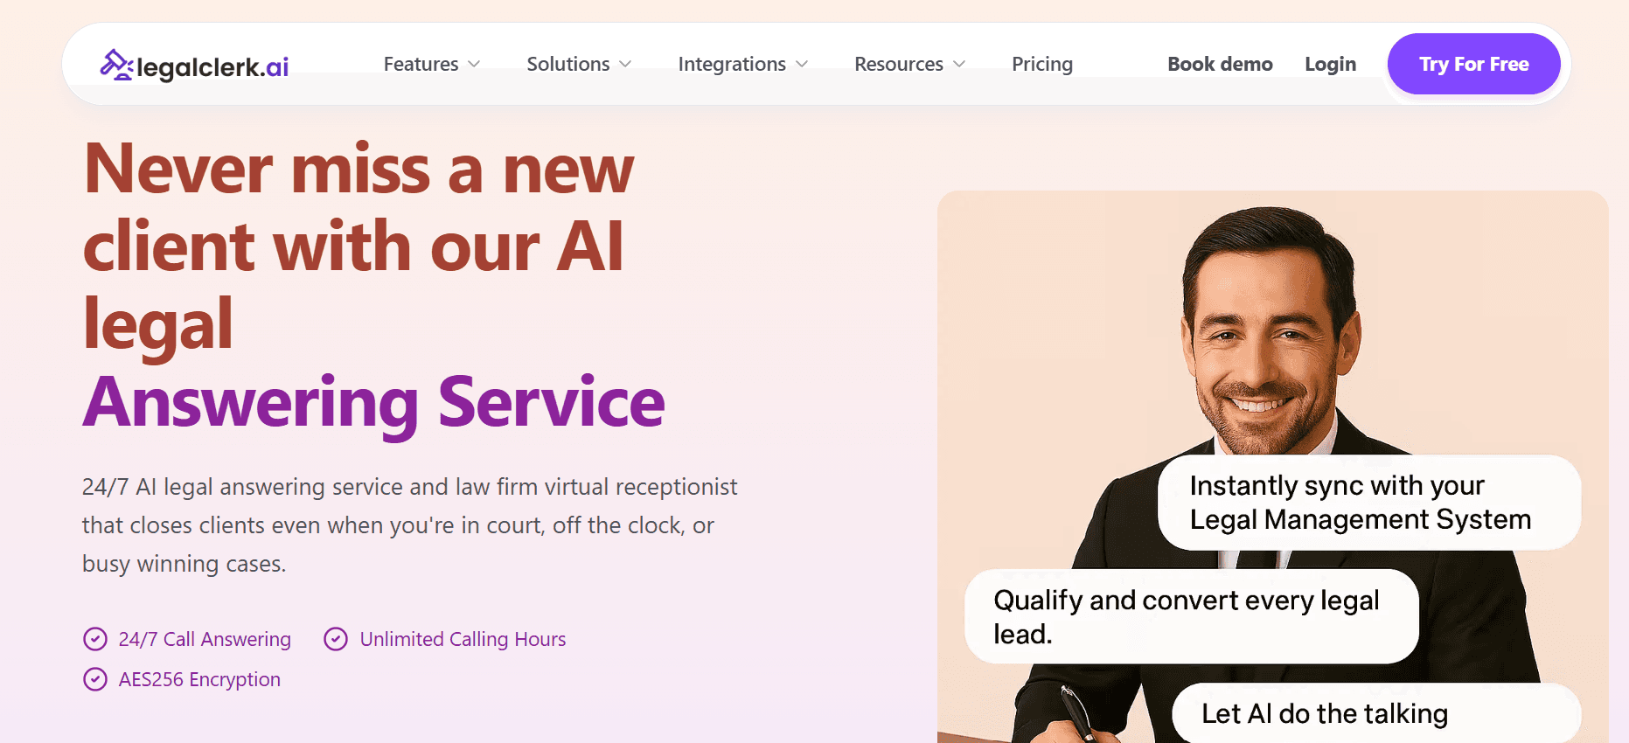
Task: Click the legalclerk.ai wordmark text
Action: pyautogui.click(x=212, y=67)
